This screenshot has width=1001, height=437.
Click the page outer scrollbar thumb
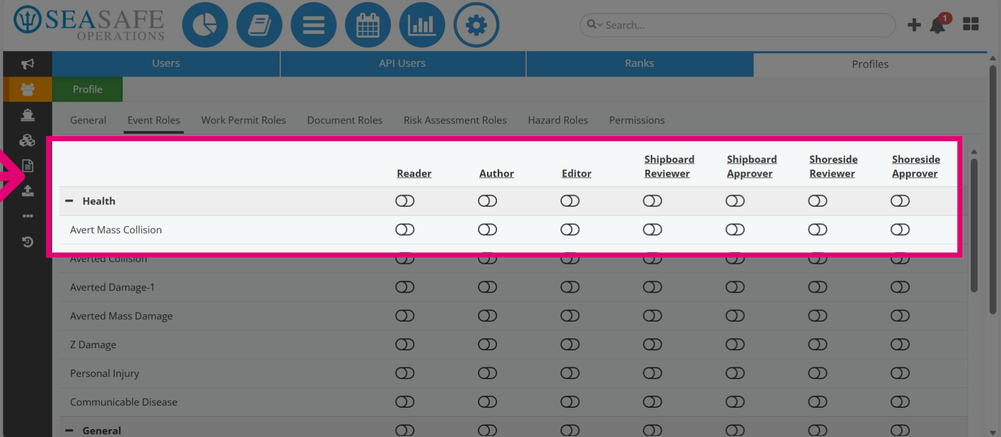(993, 189)
